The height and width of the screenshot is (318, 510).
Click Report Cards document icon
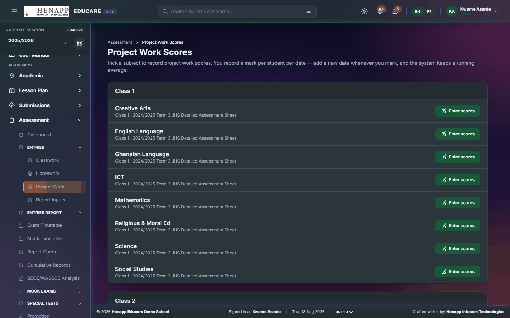(21, 252)
